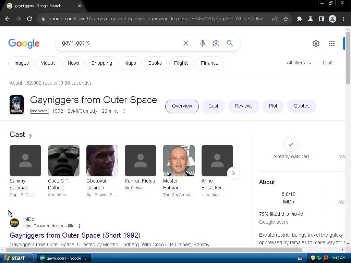Select the Plot chip

click(x=273, y=106)
